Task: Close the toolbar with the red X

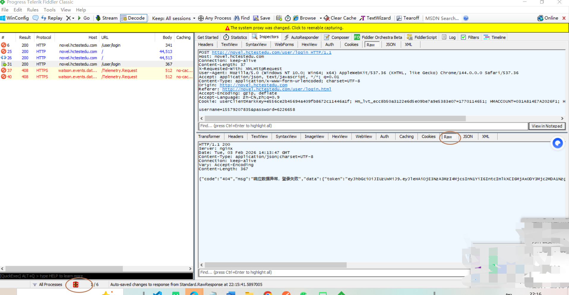Action: (x=564, y=18)
